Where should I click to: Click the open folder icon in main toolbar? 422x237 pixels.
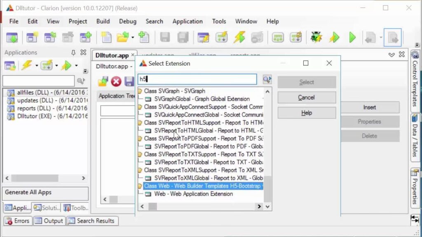click(x=122, y=38)
